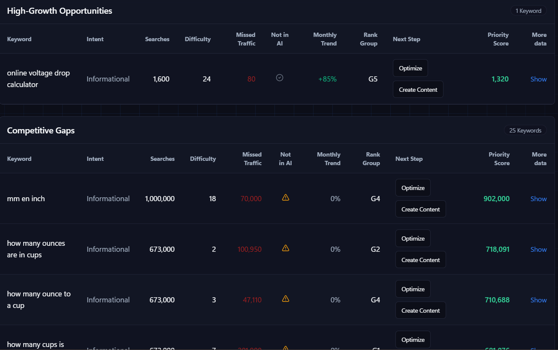Click the 1 Keyword badge in High-Growth Opportunities

tap(528, 11)
